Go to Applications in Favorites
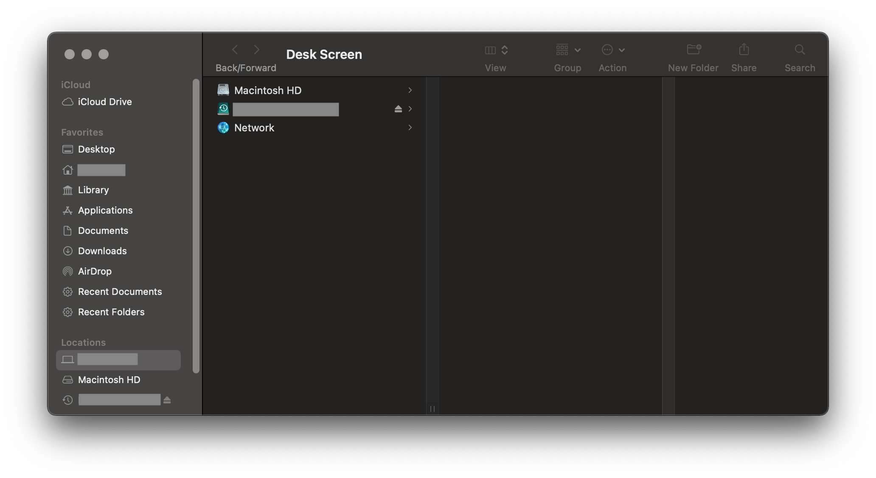 tap(105, 210)
